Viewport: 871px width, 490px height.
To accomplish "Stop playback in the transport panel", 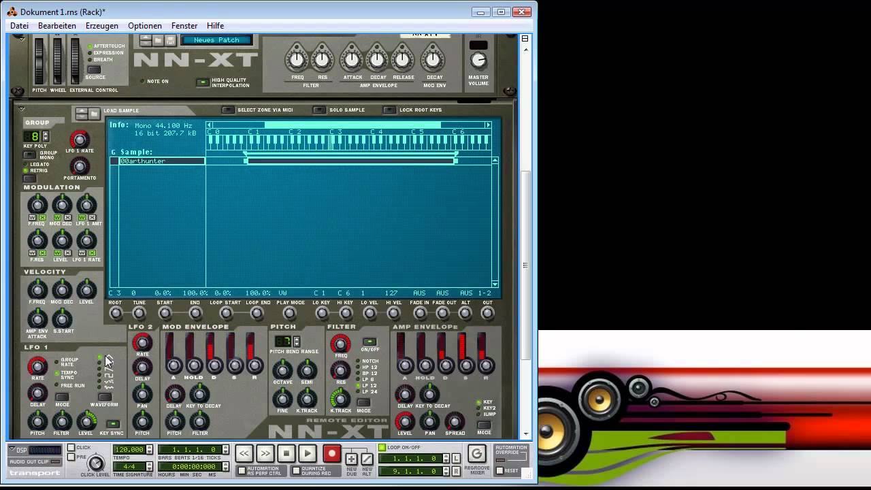I will point(286,453).
